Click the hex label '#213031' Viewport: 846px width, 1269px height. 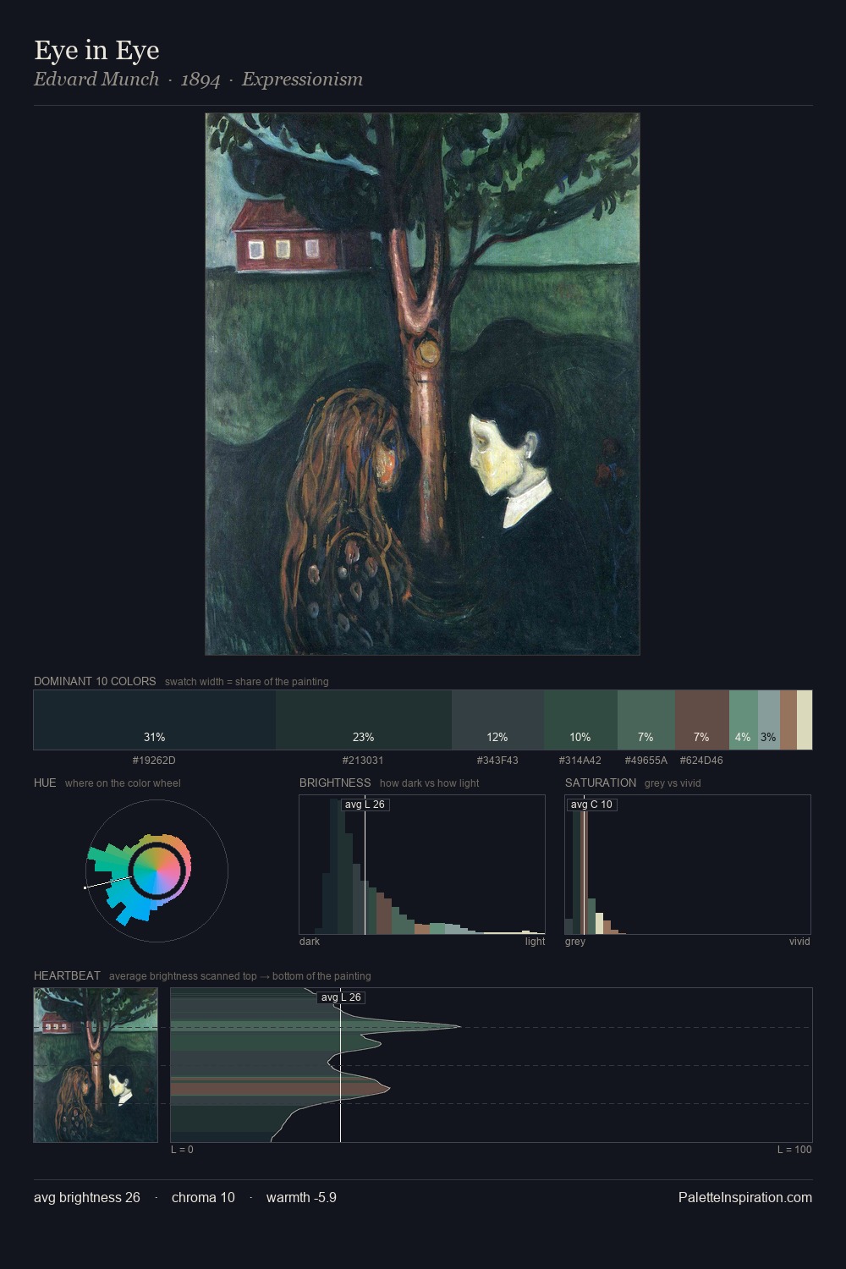(x=363, y=761)
